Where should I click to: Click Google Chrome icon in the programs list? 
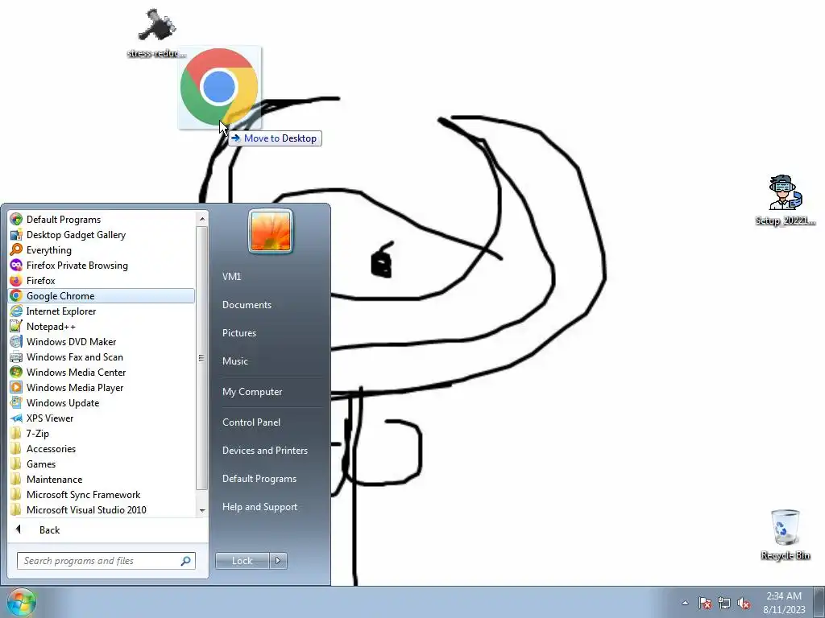[x=16, y=295]
